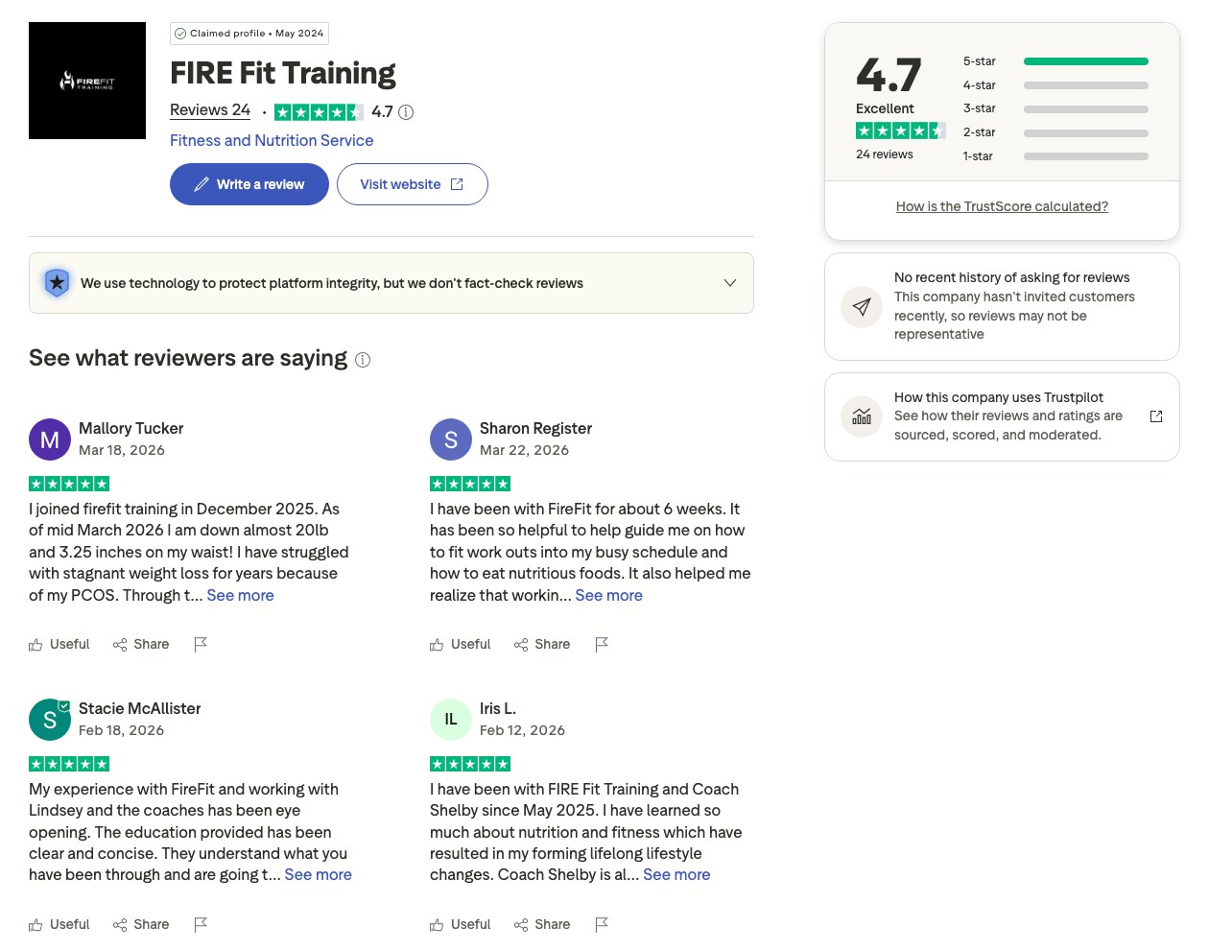Viewport: 1209px width, 950px height.
Task: Flag Mallory Tucker's review
Action: [201, 644]
